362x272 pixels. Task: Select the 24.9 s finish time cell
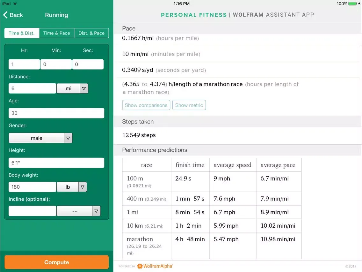(x=190, y=182)
